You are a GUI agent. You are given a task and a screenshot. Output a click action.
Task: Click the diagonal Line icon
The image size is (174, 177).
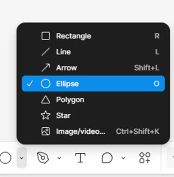click(x=46, y=52)
